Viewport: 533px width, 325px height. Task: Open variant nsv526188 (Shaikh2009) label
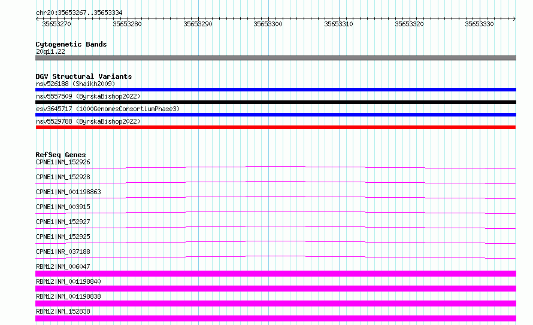point(75,84)
